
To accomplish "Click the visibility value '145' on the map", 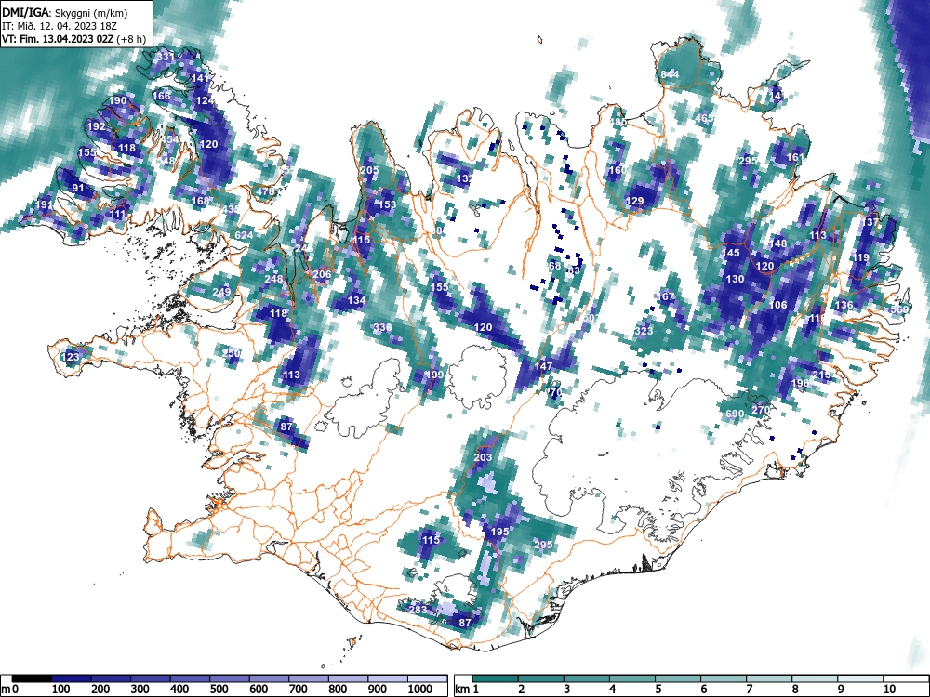I will pyautogui.click(x=731, y=253).
